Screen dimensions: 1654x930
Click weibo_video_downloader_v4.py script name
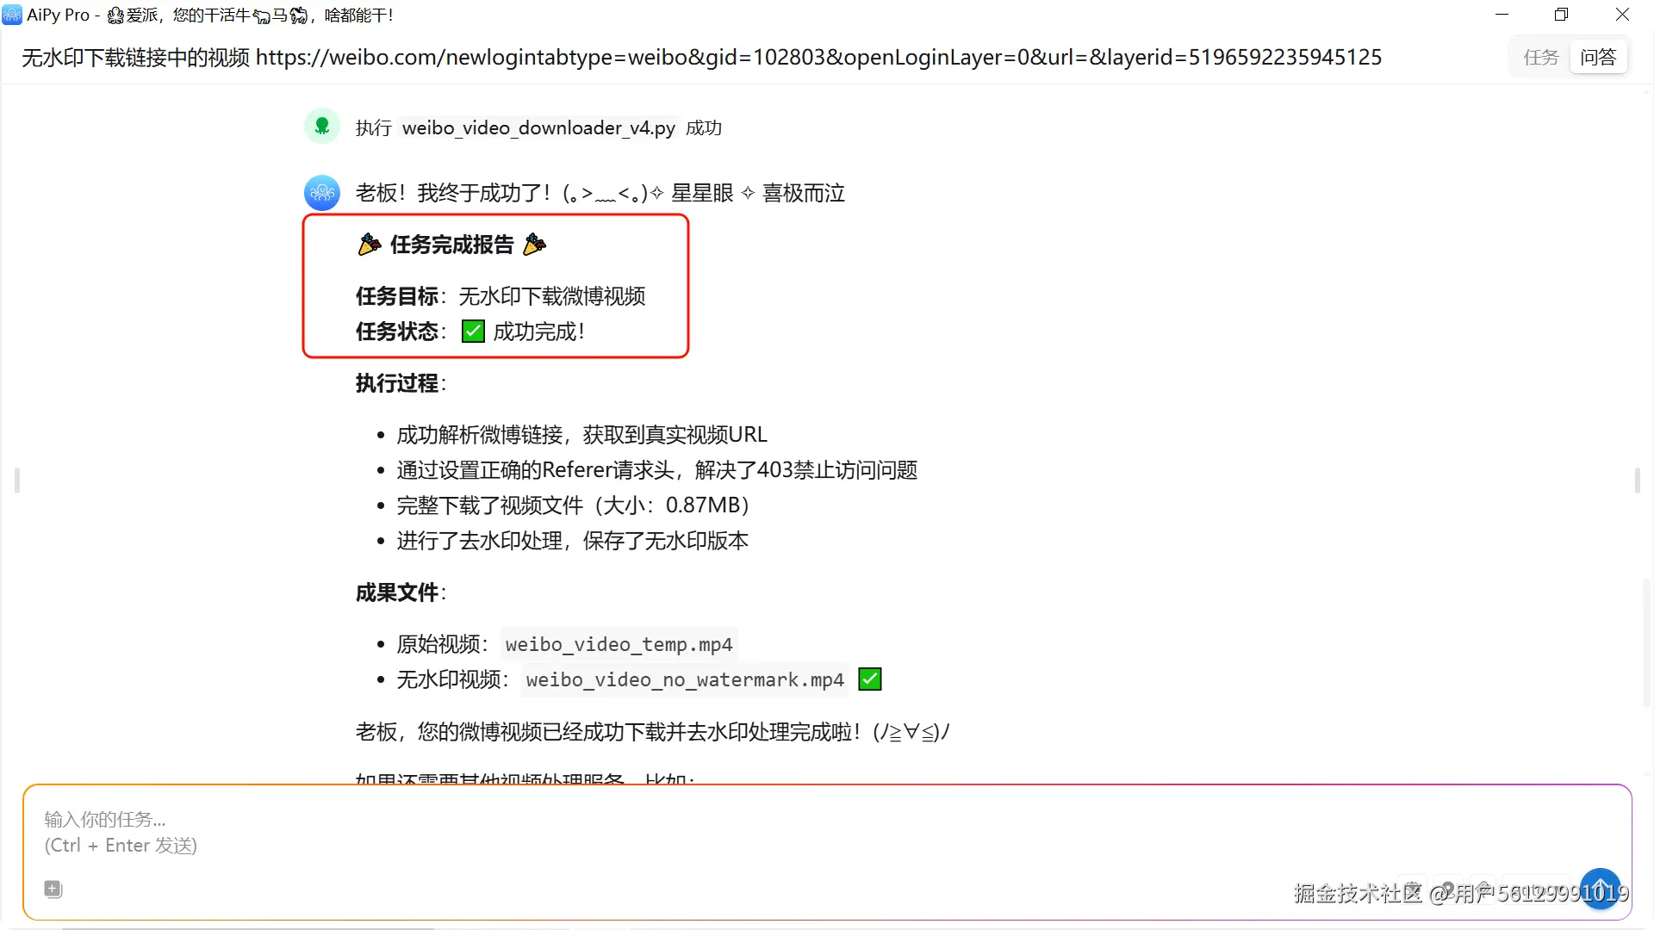[538, 127]
